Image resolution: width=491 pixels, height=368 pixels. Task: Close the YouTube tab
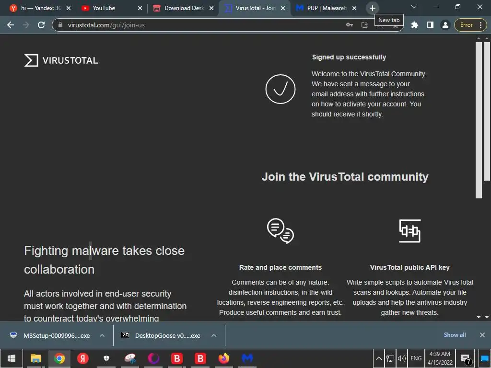pyautogui.click(x=140, y=8)
